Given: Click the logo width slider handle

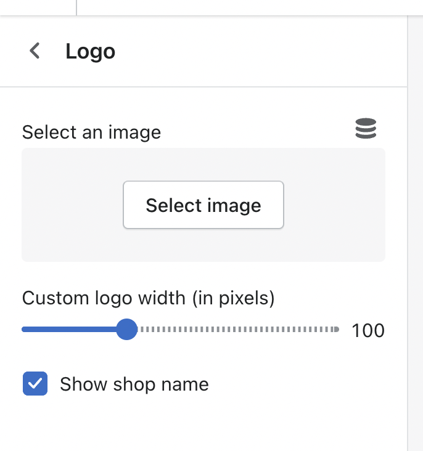Looking at the screenshot, I should [x=126, y=330].
